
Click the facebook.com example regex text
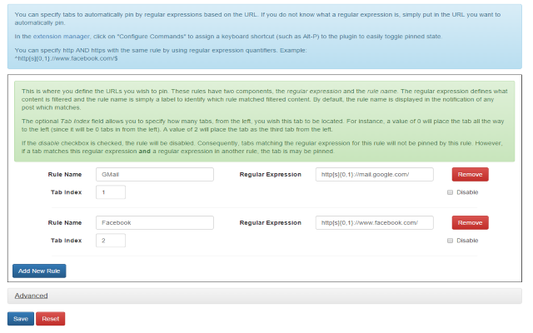pos(66,58)
